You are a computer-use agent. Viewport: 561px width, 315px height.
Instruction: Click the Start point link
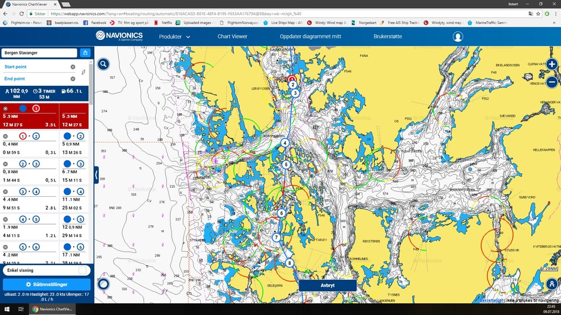pos(15,67)
